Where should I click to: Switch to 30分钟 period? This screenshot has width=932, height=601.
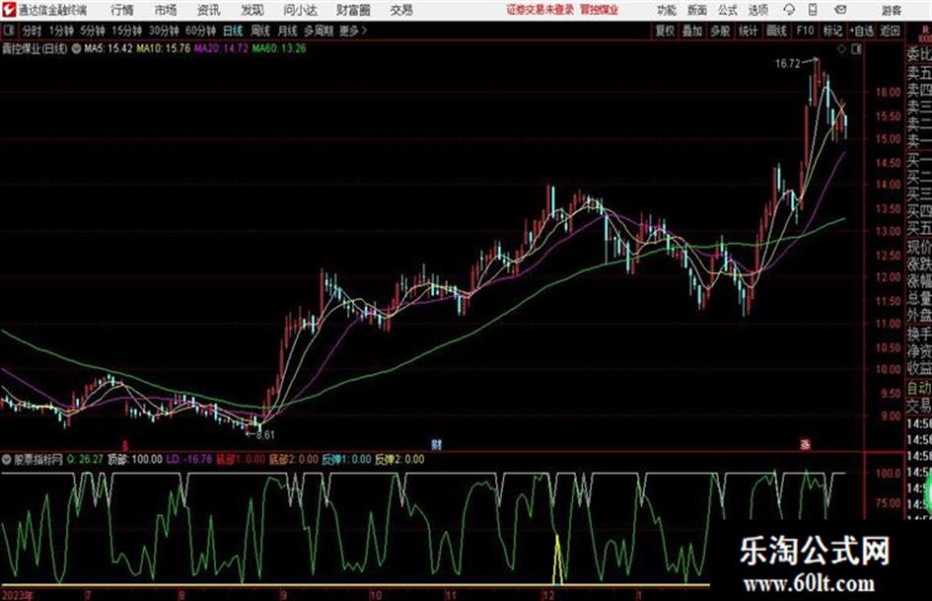[x=164, y=31]
